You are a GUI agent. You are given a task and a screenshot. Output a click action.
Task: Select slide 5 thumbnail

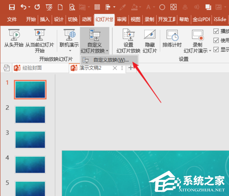tap(30, 189)
